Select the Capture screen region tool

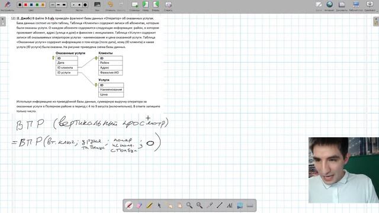pyautogui.click(x=240, y=205)
